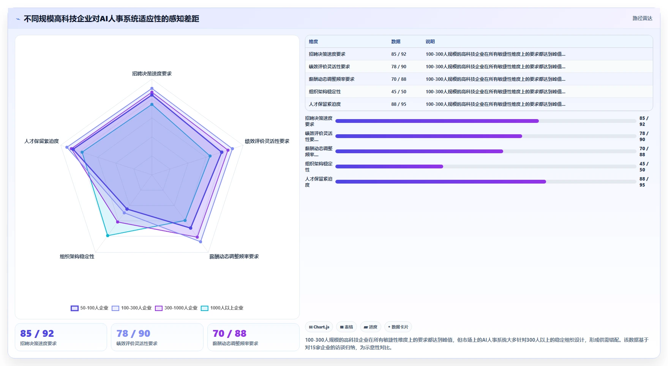Image resolution: width=668 pixels, height=366 pixels.
Task: Toggle the 50-100人企业 legend item
Action: 90,308
